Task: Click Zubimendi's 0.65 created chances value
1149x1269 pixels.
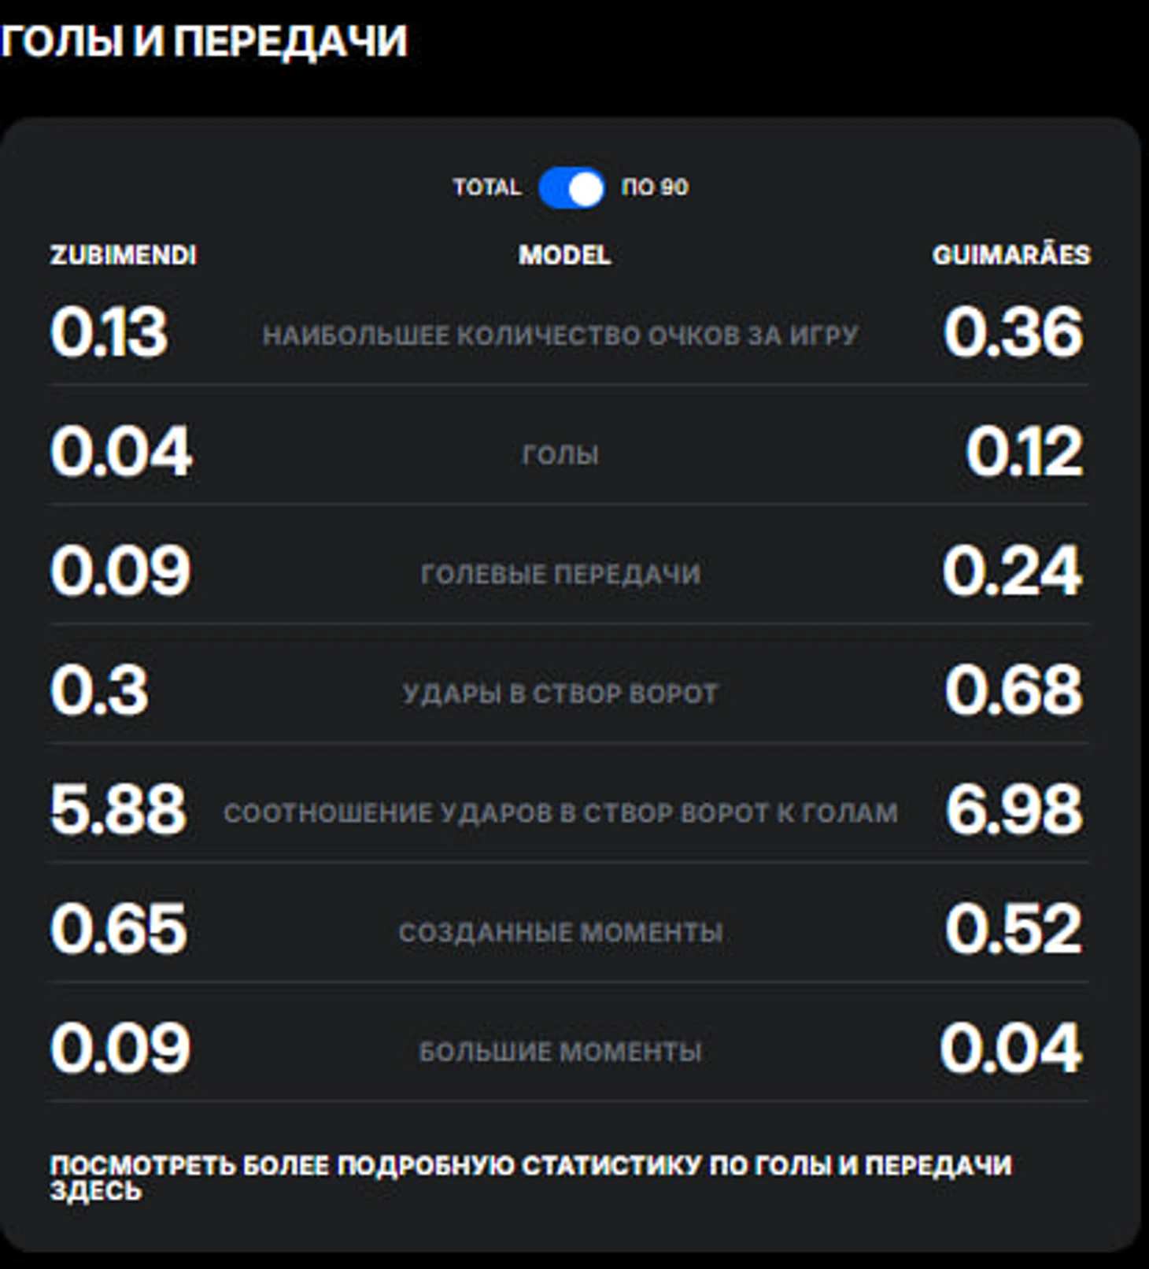Action: pos(119,929)
